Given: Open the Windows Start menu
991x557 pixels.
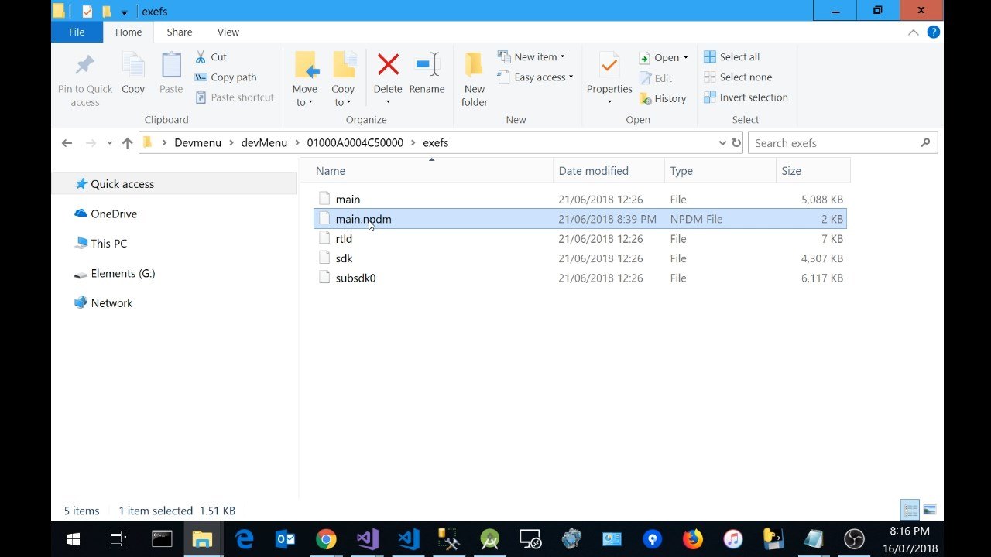Looking at the screenshot, I should point(74,538).
